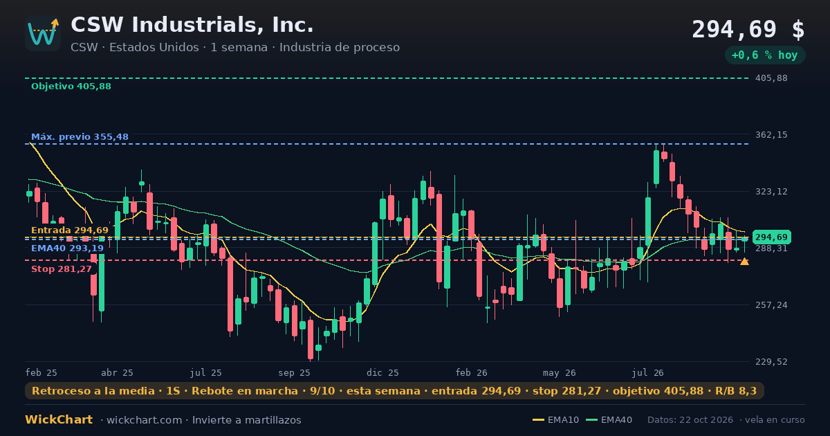Viewport: 830px width, 436px height.
Task: Click the +0,6 % hoy change badge
Action: point(765,55)
